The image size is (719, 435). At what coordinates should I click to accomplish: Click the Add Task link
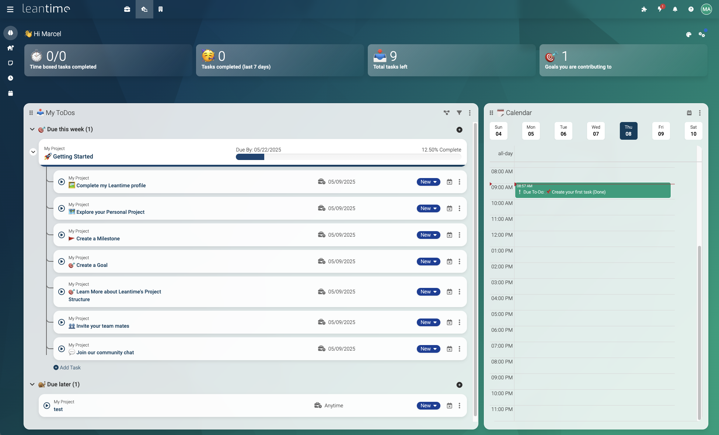(x=67, y=368)
